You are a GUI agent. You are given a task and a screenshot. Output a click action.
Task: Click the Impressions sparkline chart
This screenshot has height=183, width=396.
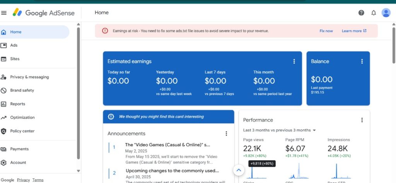point(341,171)
